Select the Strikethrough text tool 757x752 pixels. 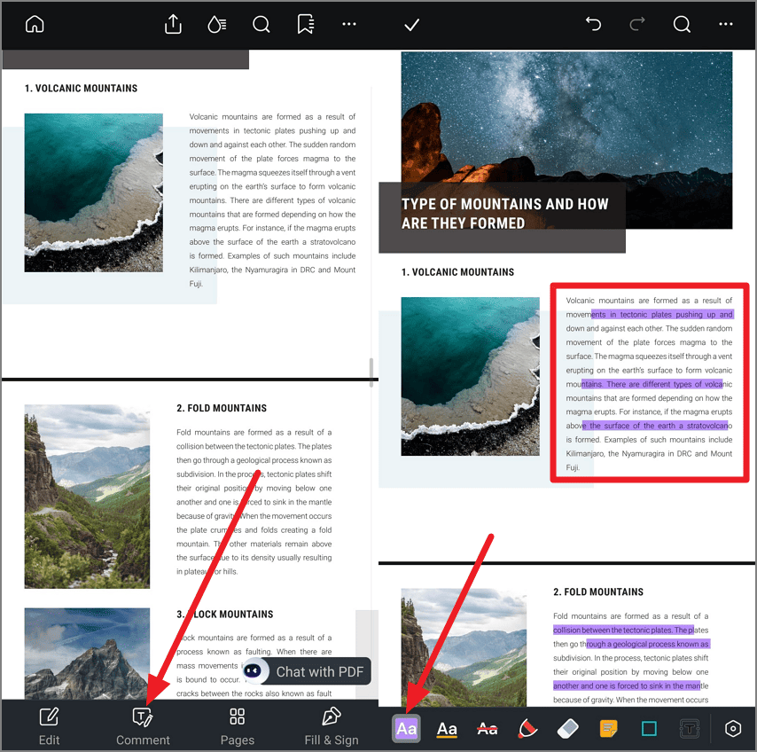[x=488, y=728]
